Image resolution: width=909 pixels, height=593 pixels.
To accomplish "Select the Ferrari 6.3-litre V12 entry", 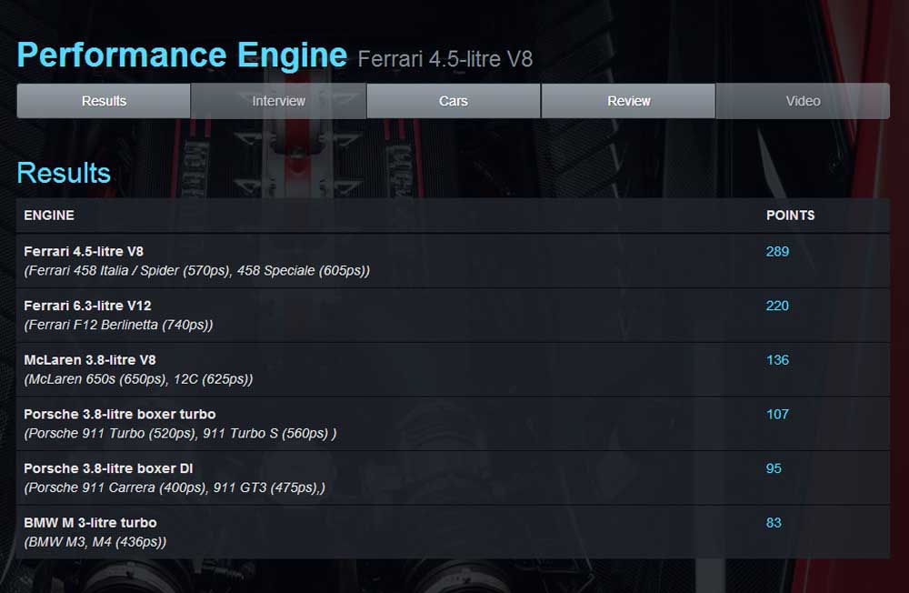I will point(87,306).
